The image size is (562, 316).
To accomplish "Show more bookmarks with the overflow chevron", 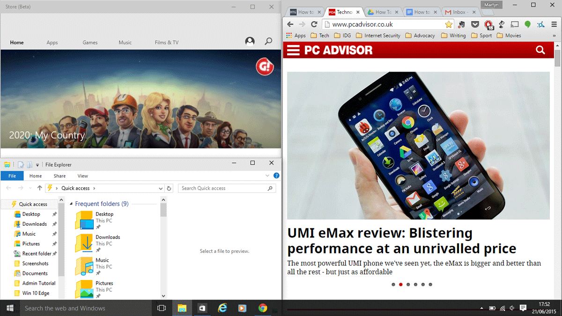I will coord(554,36).
